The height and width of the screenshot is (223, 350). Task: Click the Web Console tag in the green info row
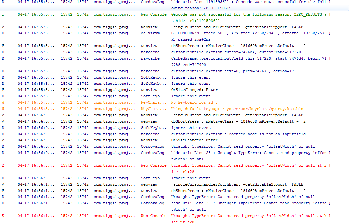154,14
